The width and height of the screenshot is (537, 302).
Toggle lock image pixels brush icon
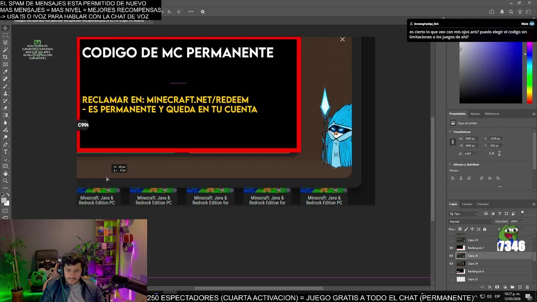pos(466,229)
